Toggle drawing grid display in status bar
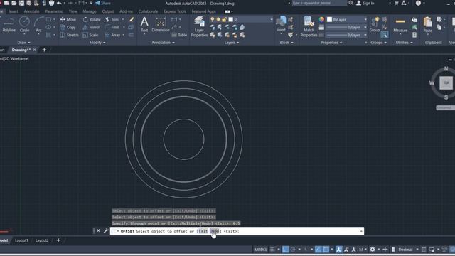Viewport: 455px width, 256px height. pos(272,250)
